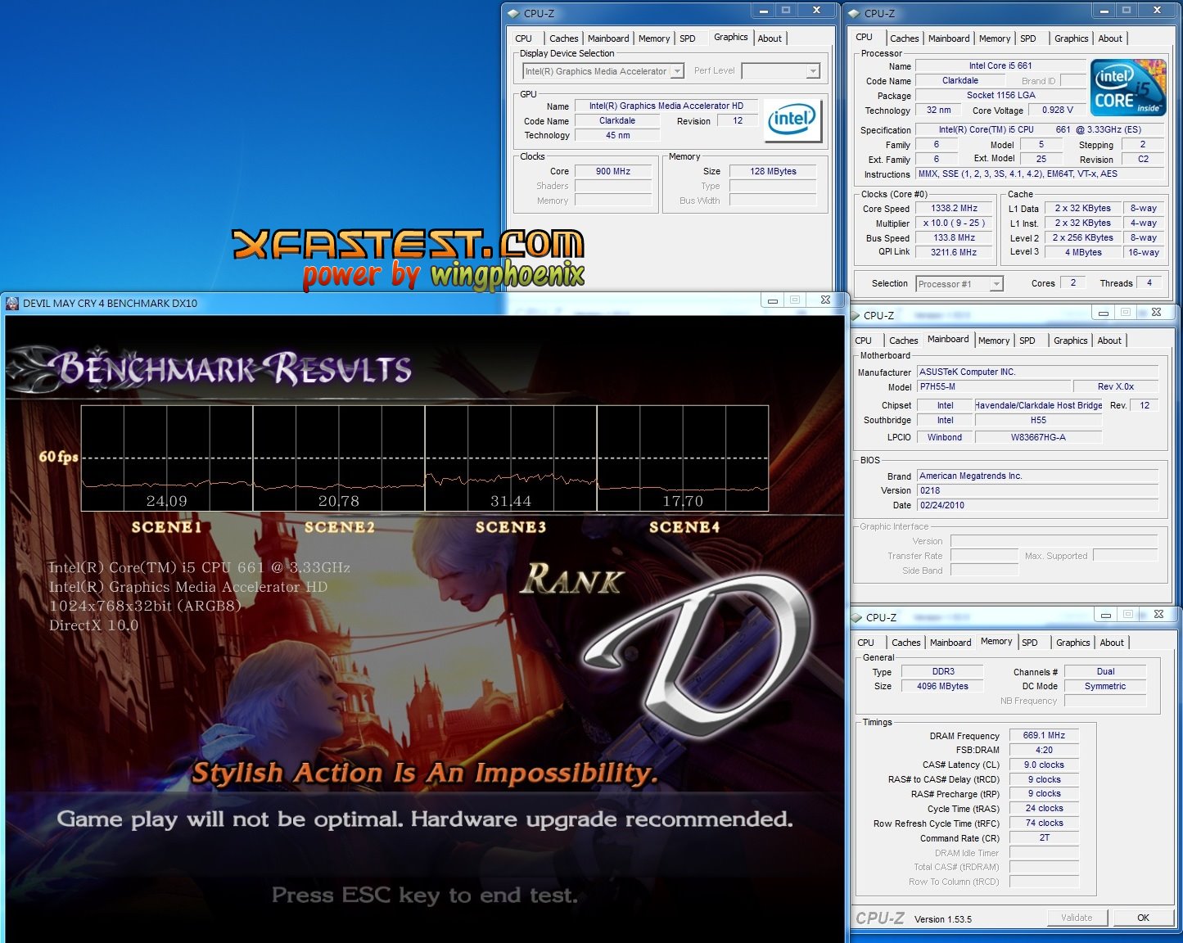Click the Multiplier value x 10.0

(x=955, y=223)
